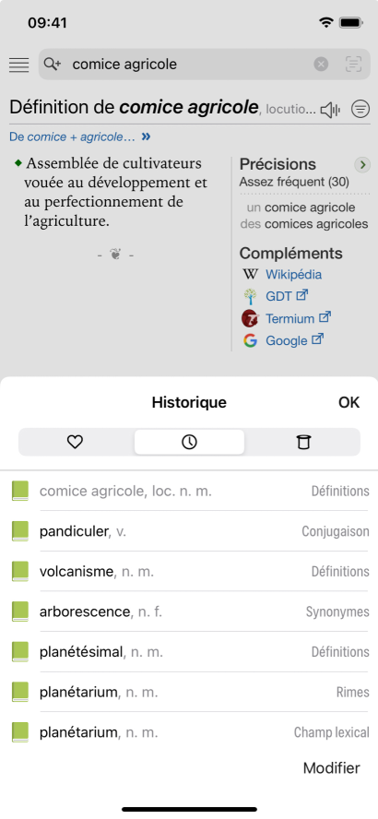
Task: Open the GDT external link
Action: pos(287,296)
